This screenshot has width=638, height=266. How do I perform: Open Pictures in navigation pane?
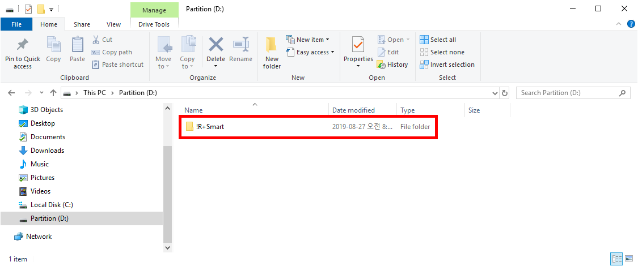[x=37, y=178]
